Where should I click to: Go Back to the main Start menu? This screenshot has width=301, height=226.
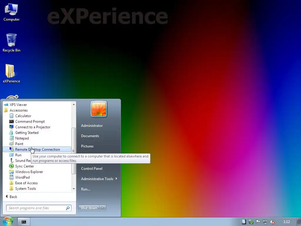[x=11, y=197]
